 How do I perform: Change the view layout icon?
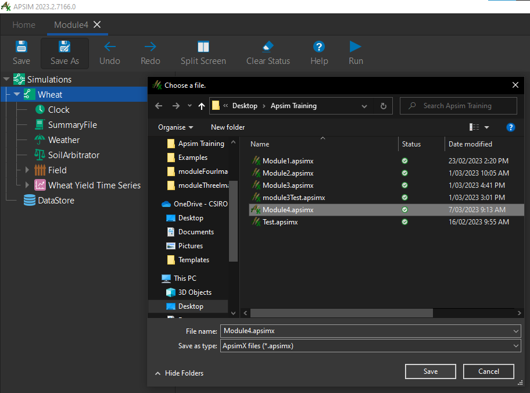click(474, 127)
